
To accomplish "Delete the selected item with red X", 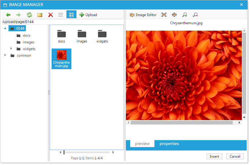I will 51,15.
